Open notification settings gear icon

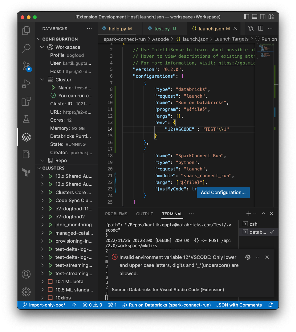point(248,257)
